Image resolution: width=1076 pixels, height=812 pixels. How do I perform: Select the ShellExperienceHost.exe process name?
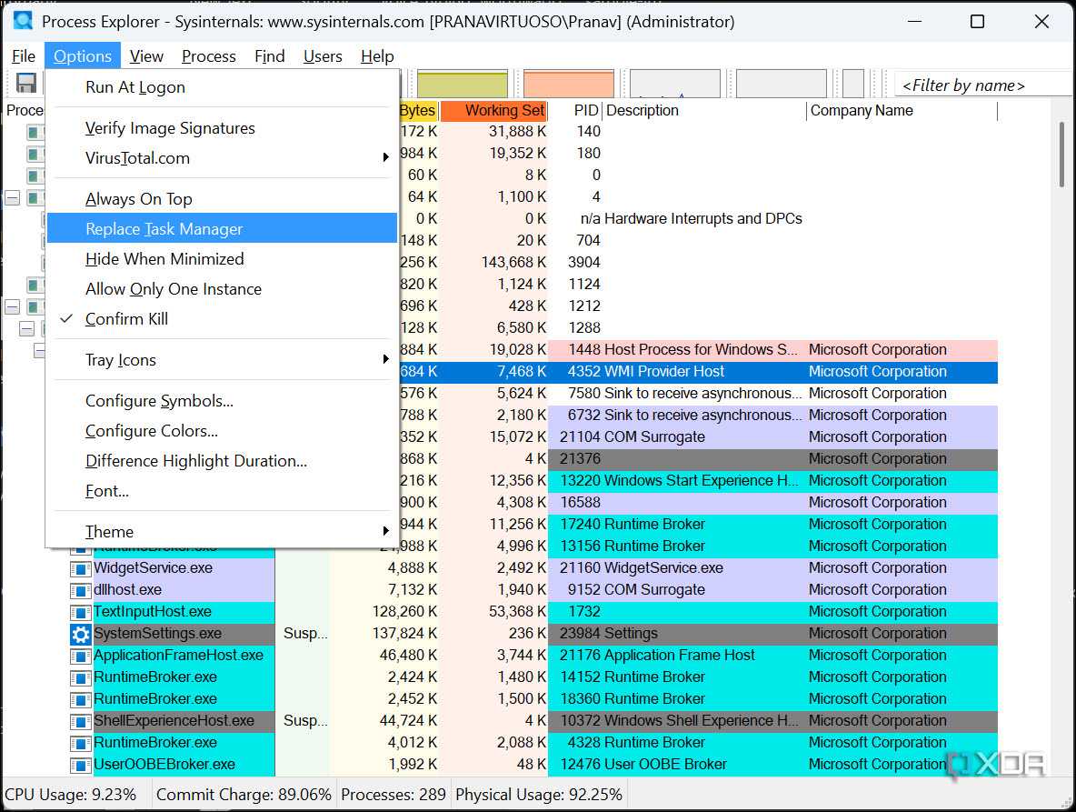pos(174,721)
